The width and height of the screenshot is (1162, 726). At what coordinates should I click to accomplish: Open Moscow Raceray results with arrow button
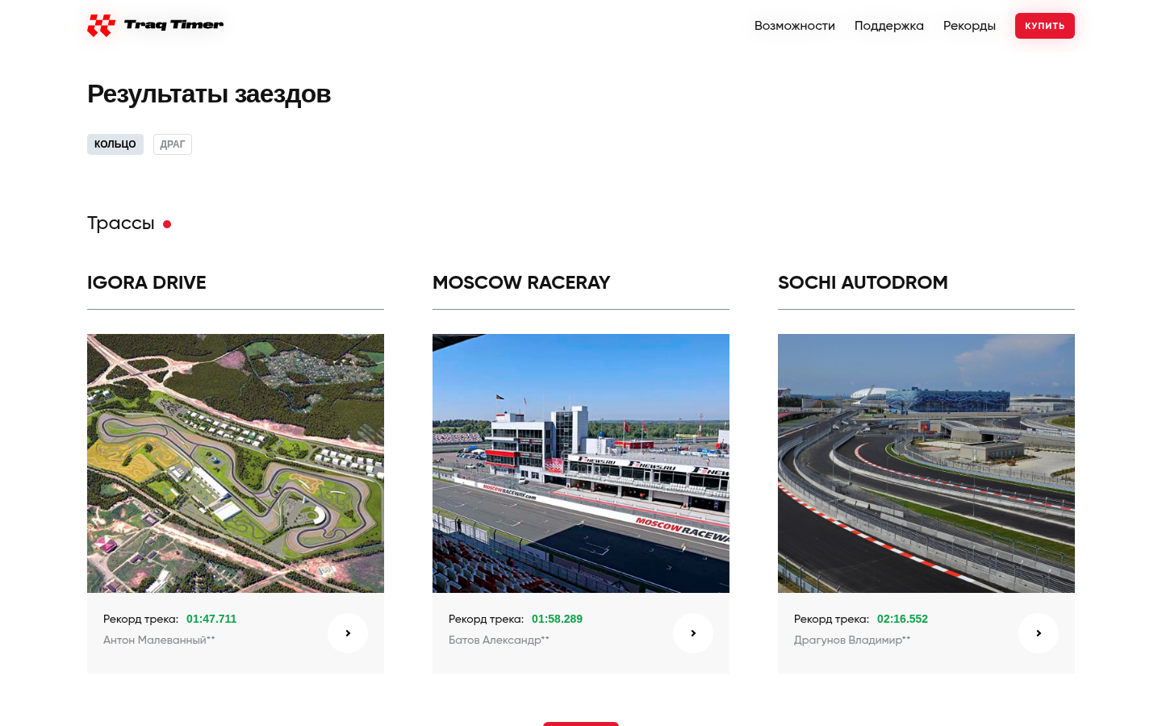[x=693, y=633]
